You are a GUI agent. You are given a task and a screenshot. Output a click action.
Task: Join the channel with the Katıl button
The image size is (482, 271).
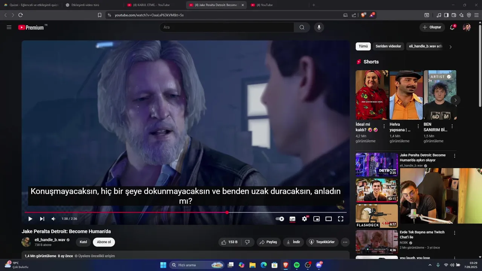tap(83, 242)
